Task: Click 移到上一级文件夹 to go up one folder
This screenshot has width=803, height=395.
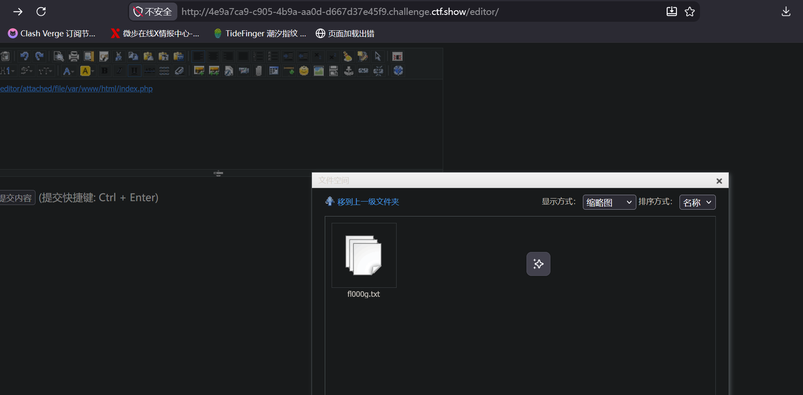Action: click(x=368, y=202)
